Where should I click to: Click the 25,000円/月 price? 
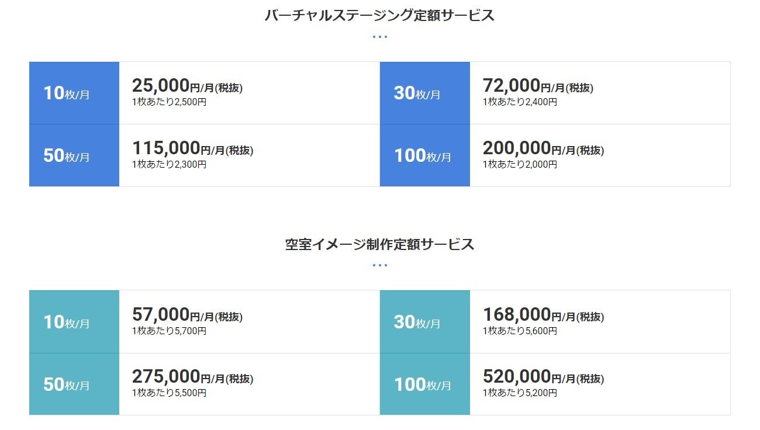click(x=187, y=86)
